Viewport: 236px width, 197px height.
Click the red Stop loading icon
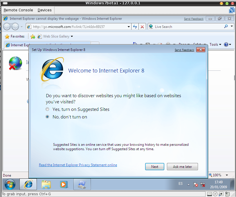pos(142,27)
